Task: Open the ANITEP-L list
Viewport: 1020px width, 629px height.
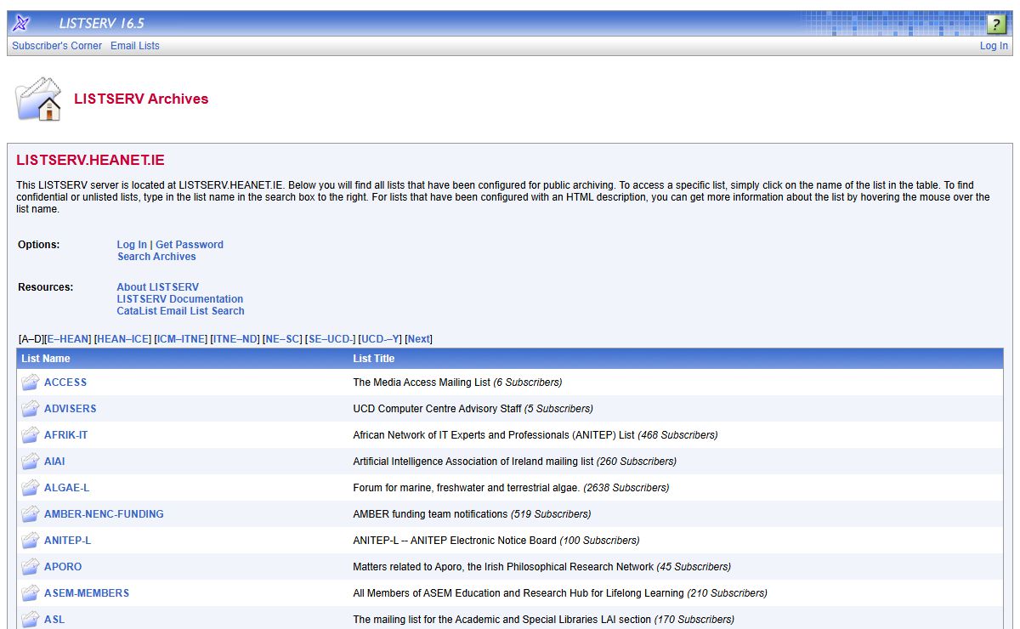Action: [67, 541]
